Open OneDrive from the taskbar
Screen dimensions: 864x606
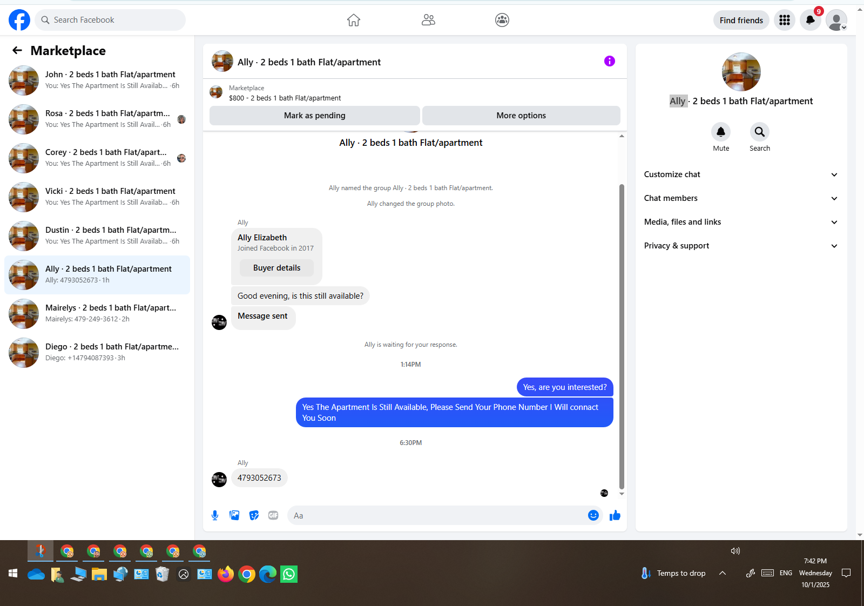(36, 574)
